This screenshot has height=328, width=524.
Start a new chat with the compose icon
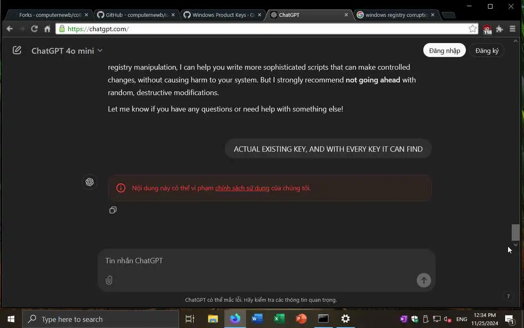[x=17, y=50]
